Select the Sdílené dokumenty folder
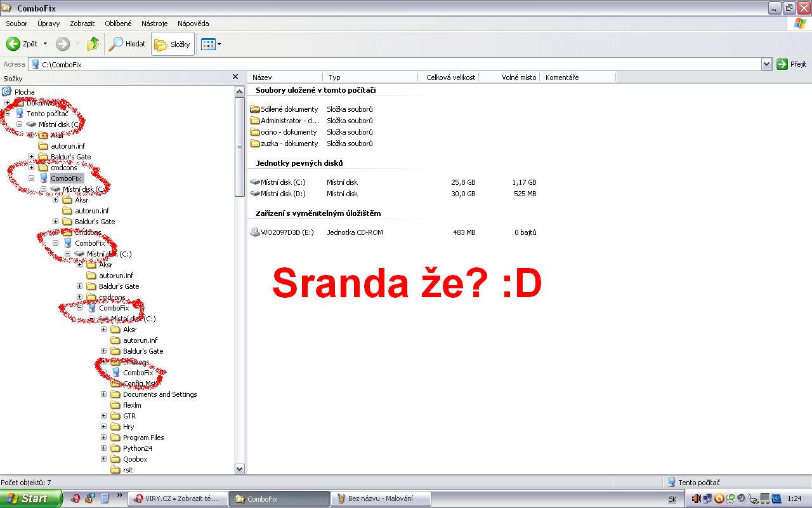 [x=255, y=109]
